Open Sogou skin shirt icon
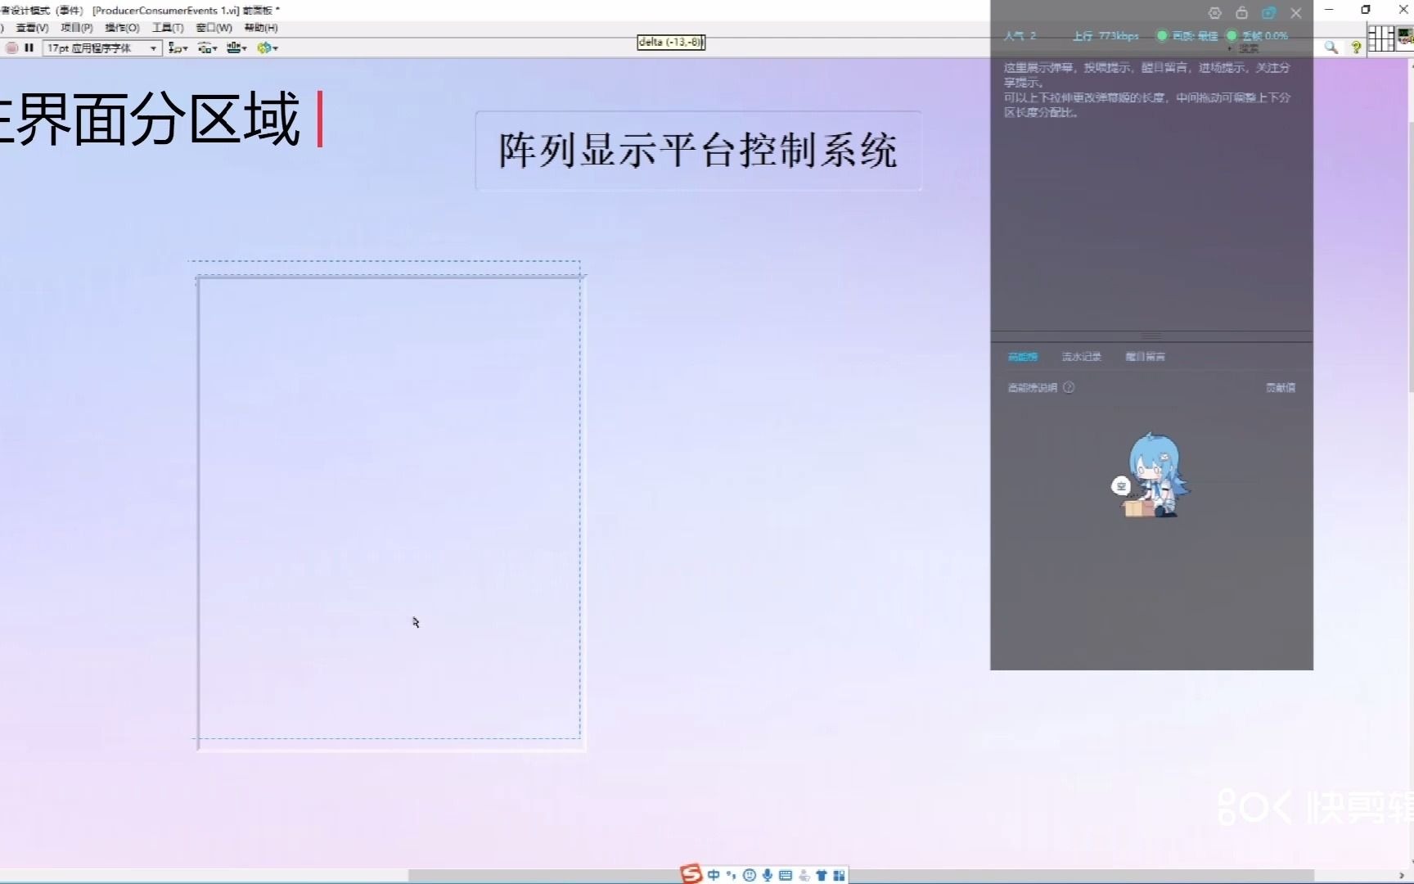The width and height of the screenshot is (1414, 884). pos(822,875)
